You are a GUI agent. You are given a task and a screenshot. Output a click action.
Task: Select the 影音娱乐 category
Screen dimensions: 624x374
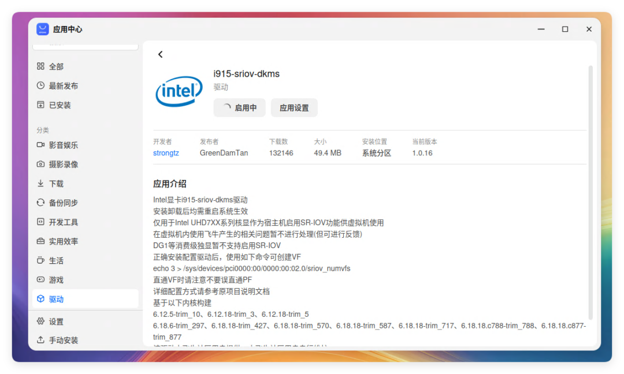85,145
